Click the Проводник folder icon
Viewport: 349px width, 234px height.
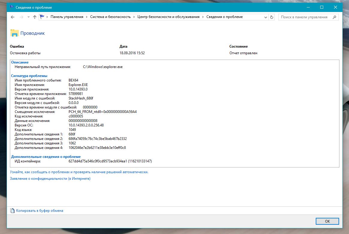point(14,33)
